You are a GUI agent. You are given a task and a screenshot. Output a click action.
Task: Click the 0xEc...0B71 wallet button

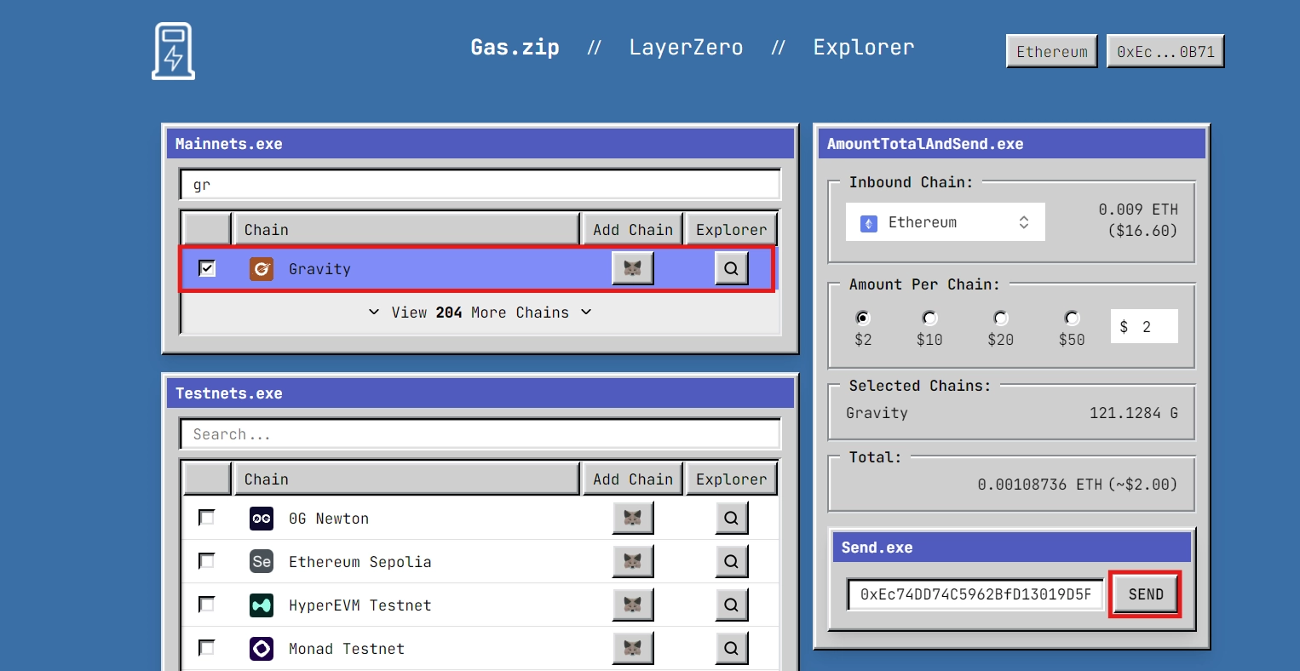pos(1165,52)
